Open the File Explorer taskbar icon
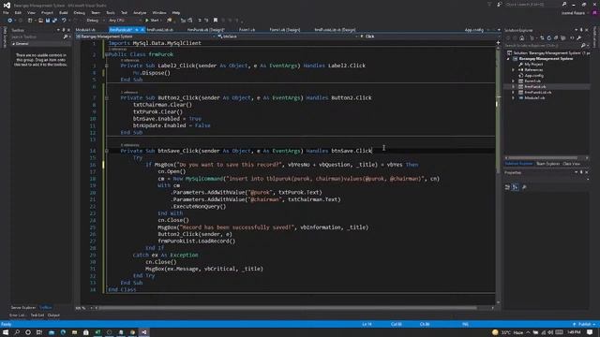The height and width of the screenshot is (337, 600). click(74, 332)
